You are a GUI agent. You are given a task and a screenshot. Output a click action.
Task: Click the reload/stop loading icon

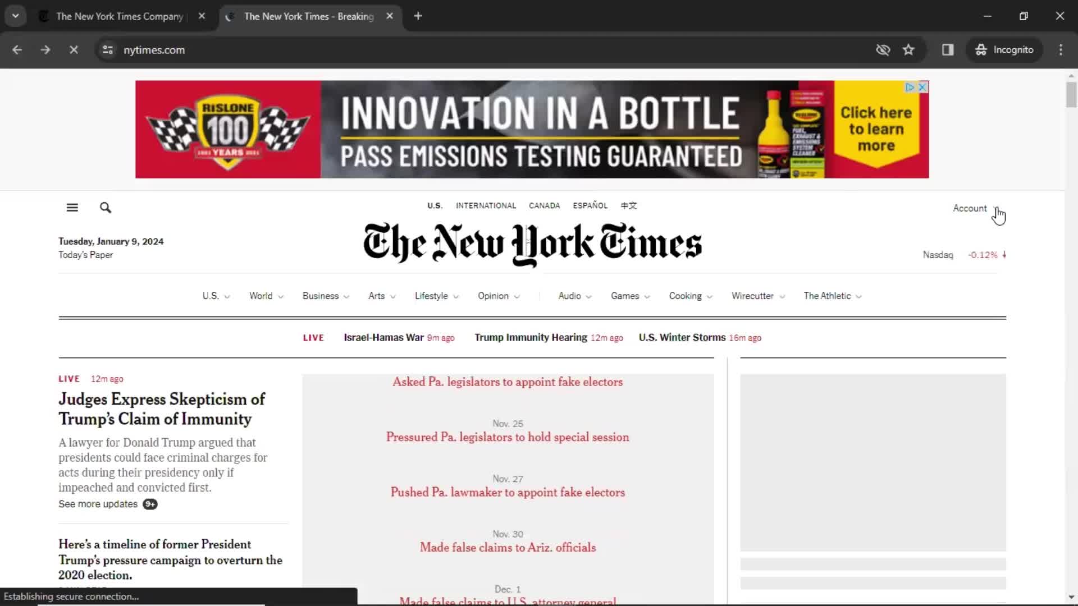coord(72,49)
